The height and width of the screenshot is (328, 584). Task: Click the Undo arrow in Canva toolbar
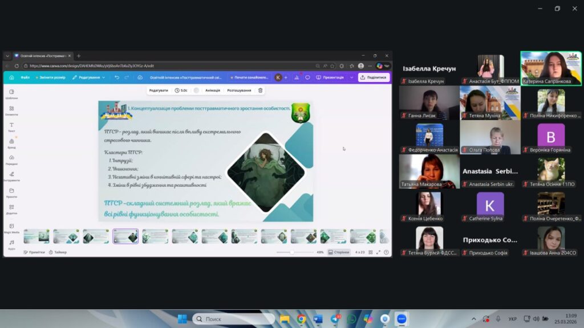pyautogui.click(x=117, y=77)
